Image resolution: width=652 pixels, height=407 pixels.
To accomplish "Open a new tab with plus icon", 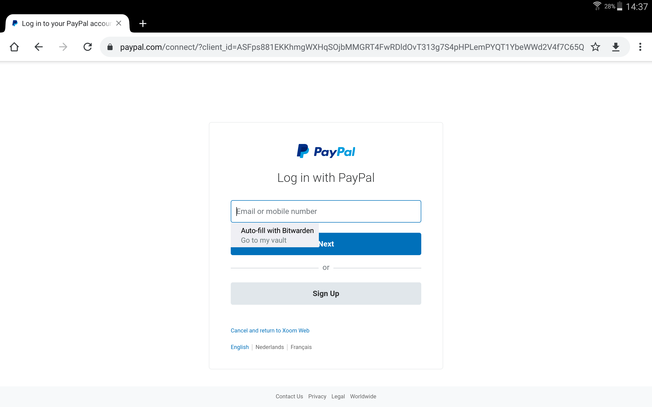I will point(143,24).
